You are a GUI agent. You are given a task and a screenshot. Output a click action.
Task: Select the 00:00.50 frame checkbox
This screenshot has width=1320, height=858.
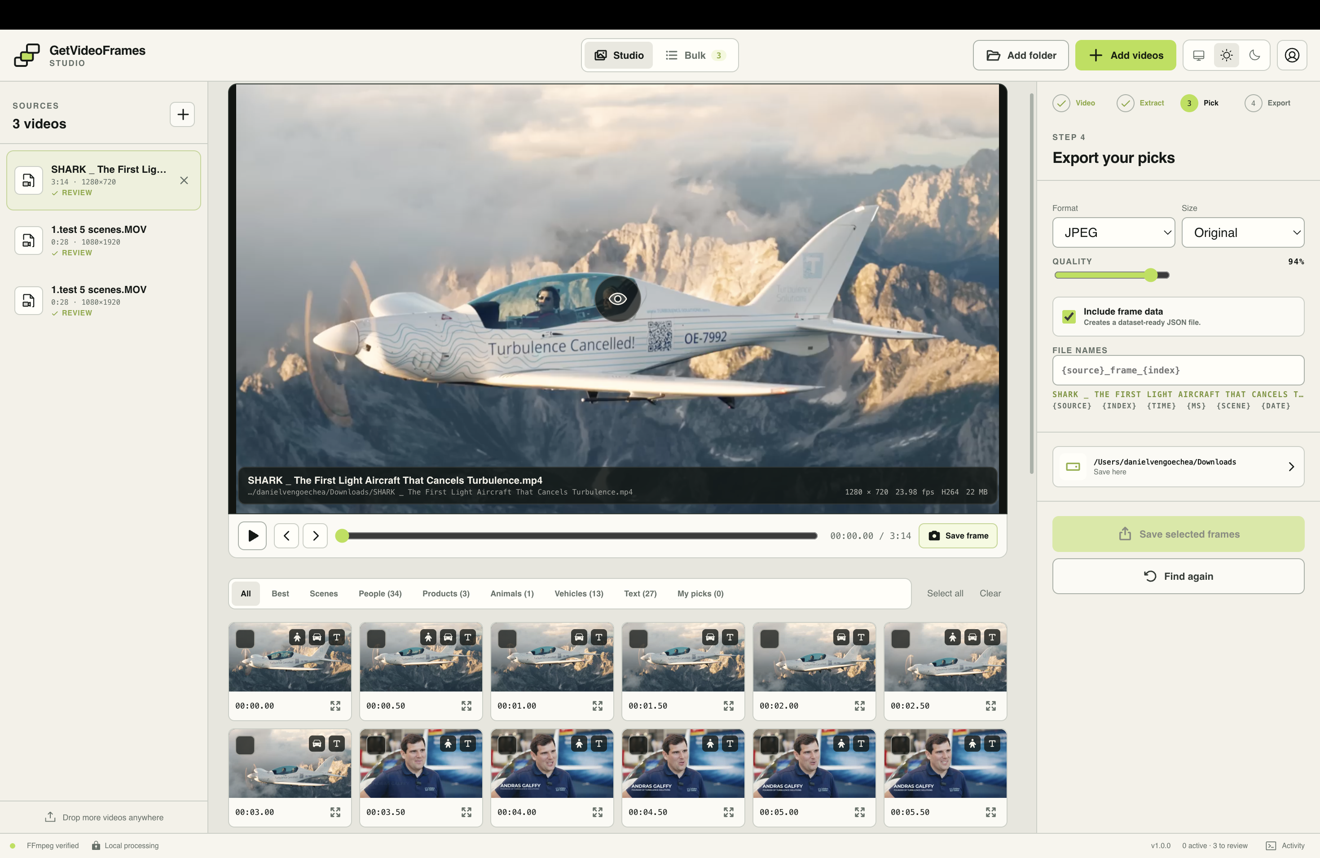pyautogui.click(x=376, y=639)
